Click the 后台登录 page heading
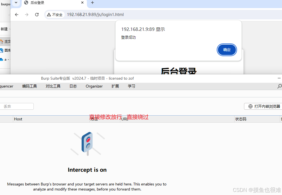Viewport: 282px width, 195px height. pyautogui.click(x=179, y=71)
